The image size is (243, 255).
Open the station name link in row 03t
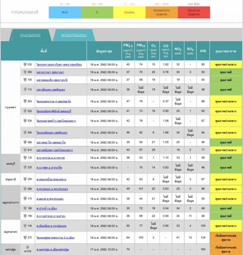59,64
